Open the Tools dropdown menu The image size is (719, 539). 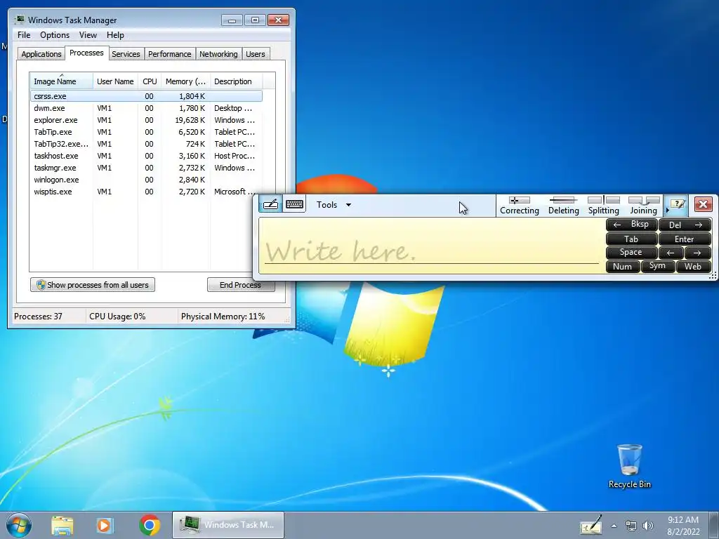tap(334, 205)
